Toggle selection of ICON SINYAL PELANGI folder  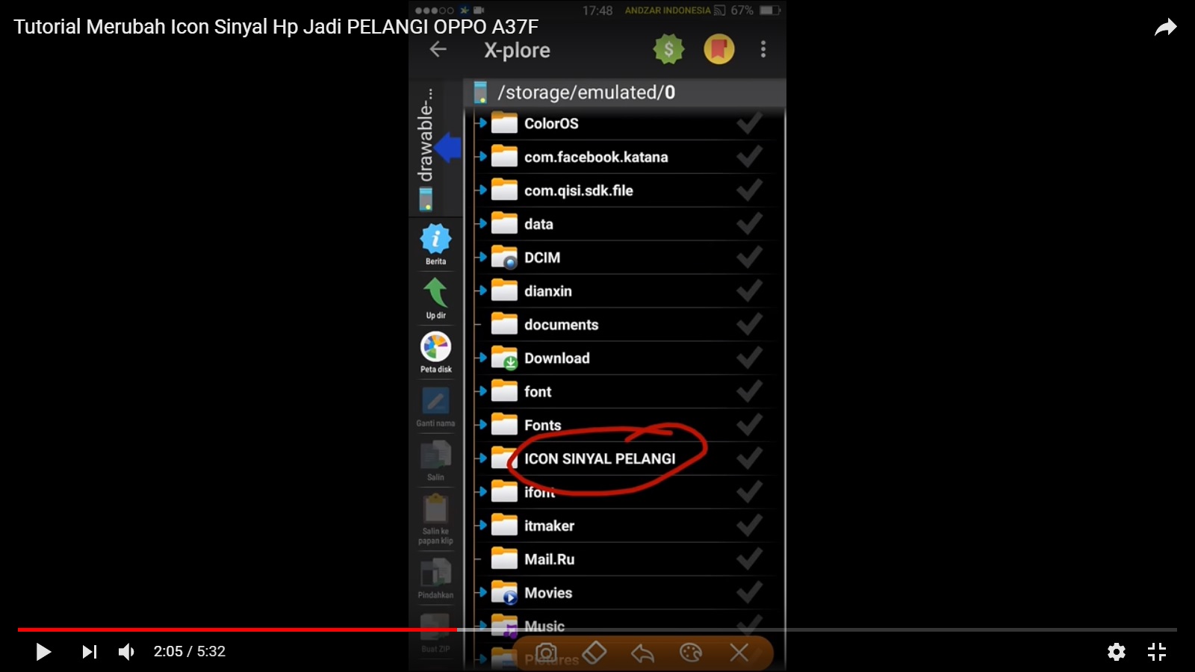point(749,458)
